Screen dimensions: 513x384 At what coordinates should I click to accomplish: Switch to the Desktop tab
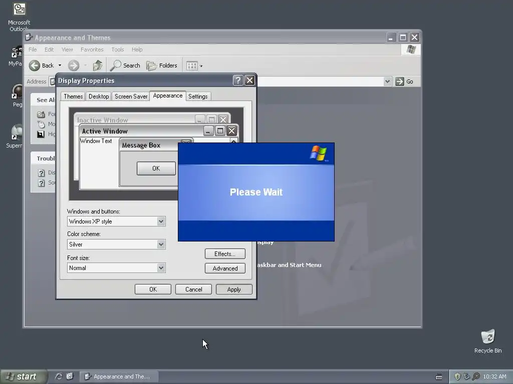(99, 96)
